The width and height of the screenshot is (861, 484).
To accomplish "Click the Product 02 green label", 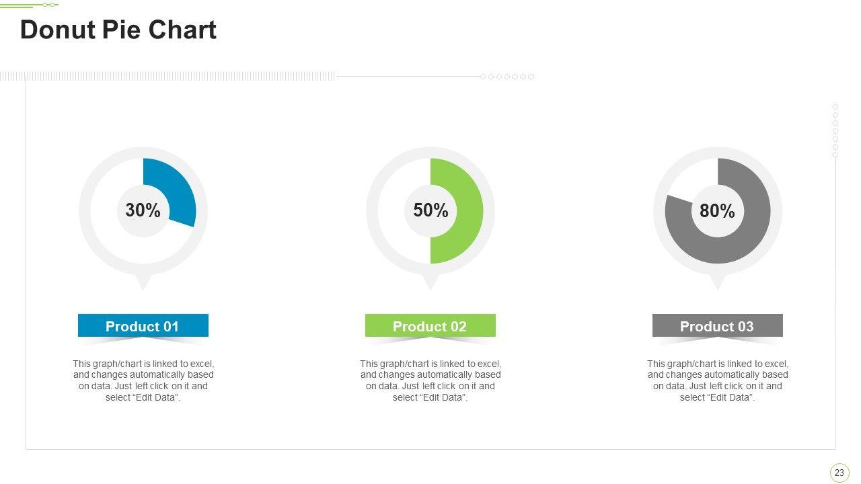I will [430, 326].
